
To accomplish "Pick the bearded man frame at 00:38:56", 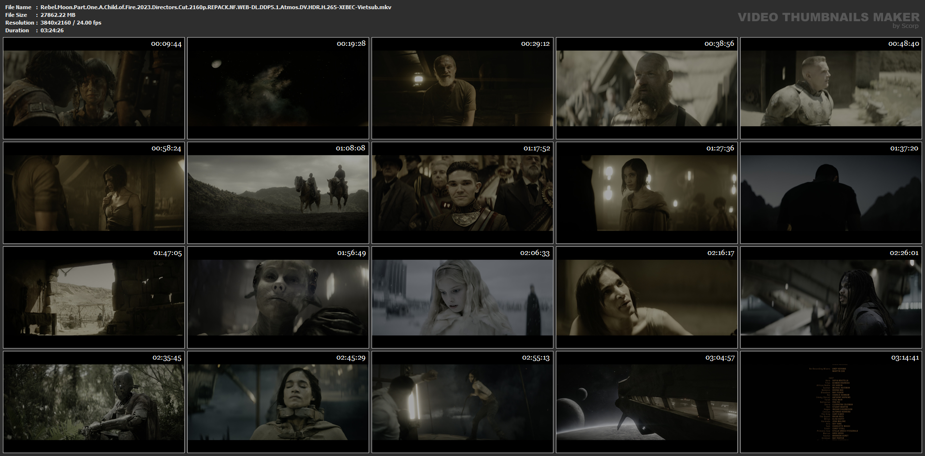I will pos(647,88).
